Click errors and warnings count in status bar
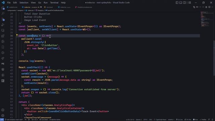Image resolution: width=215 pixels, height=121 pixels. click(35, 120)
